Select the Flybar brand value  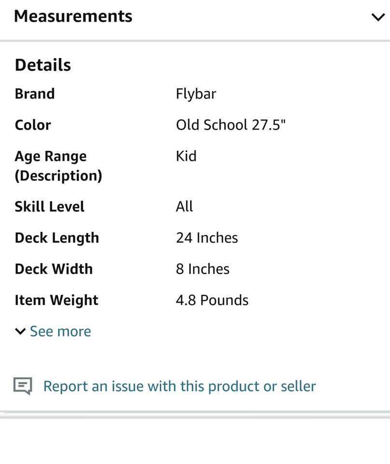point(196,94)
